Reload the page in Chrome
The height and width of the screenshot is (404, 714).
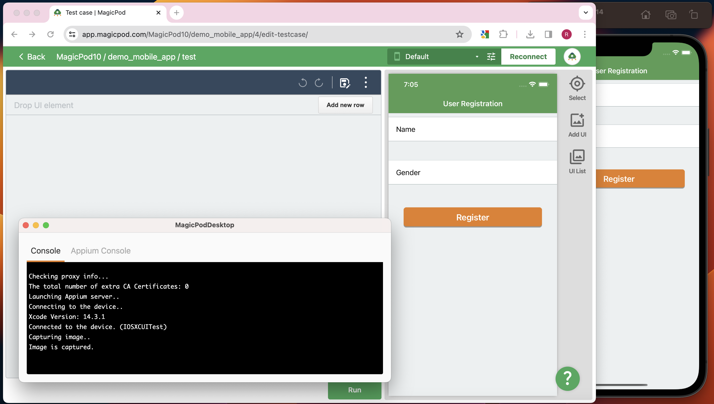50,34
